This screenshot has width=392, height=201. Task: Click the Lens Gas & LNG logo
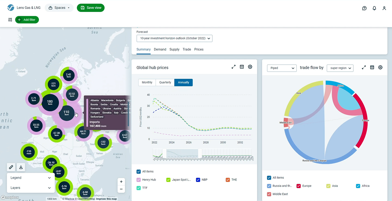(11, 8)
